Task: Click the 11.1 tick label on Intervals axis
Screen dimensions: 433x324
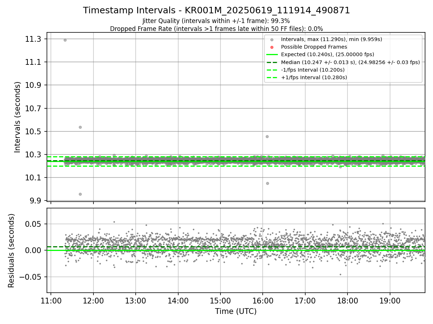Action: [x=33, y=62]
